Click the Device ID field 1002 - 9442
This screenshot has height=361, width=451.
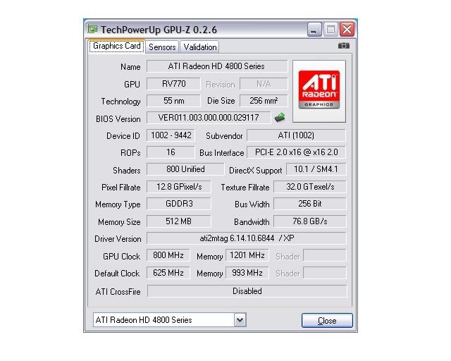171,135
